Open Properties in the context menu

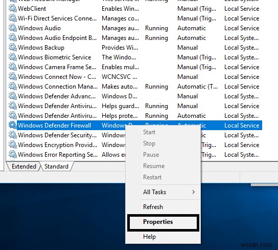[163, 222]
